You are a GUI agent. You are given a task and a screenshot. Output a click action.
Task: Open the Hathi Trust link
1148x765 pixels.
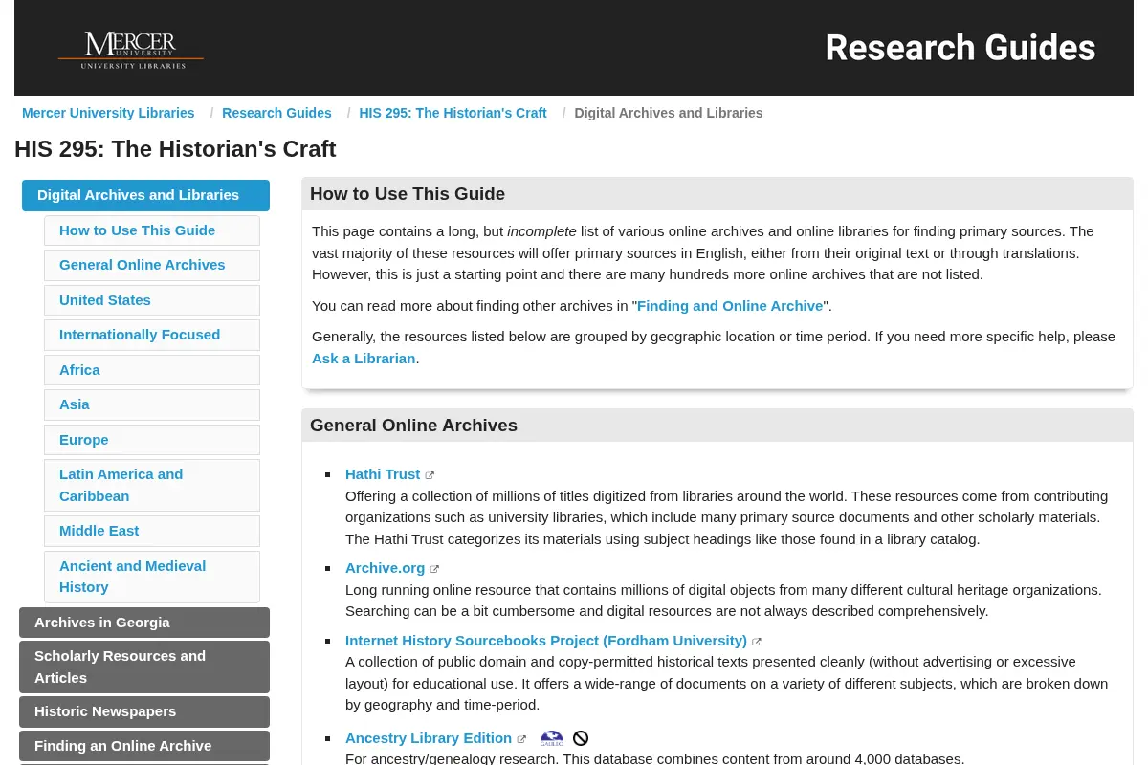coord(383,474)
